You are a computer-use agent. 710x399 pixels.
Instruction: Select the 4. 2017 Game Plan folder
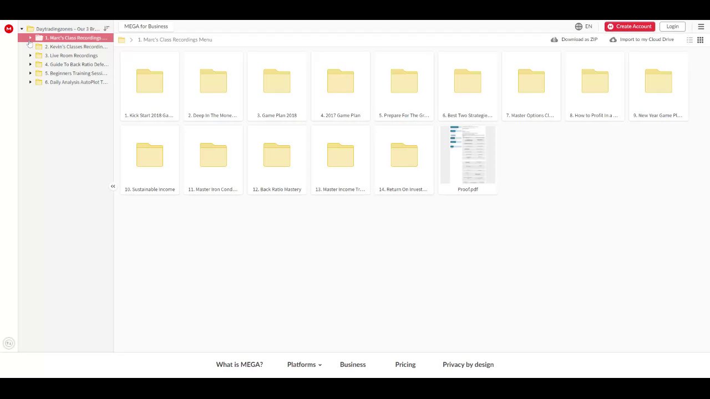(341, 86)
